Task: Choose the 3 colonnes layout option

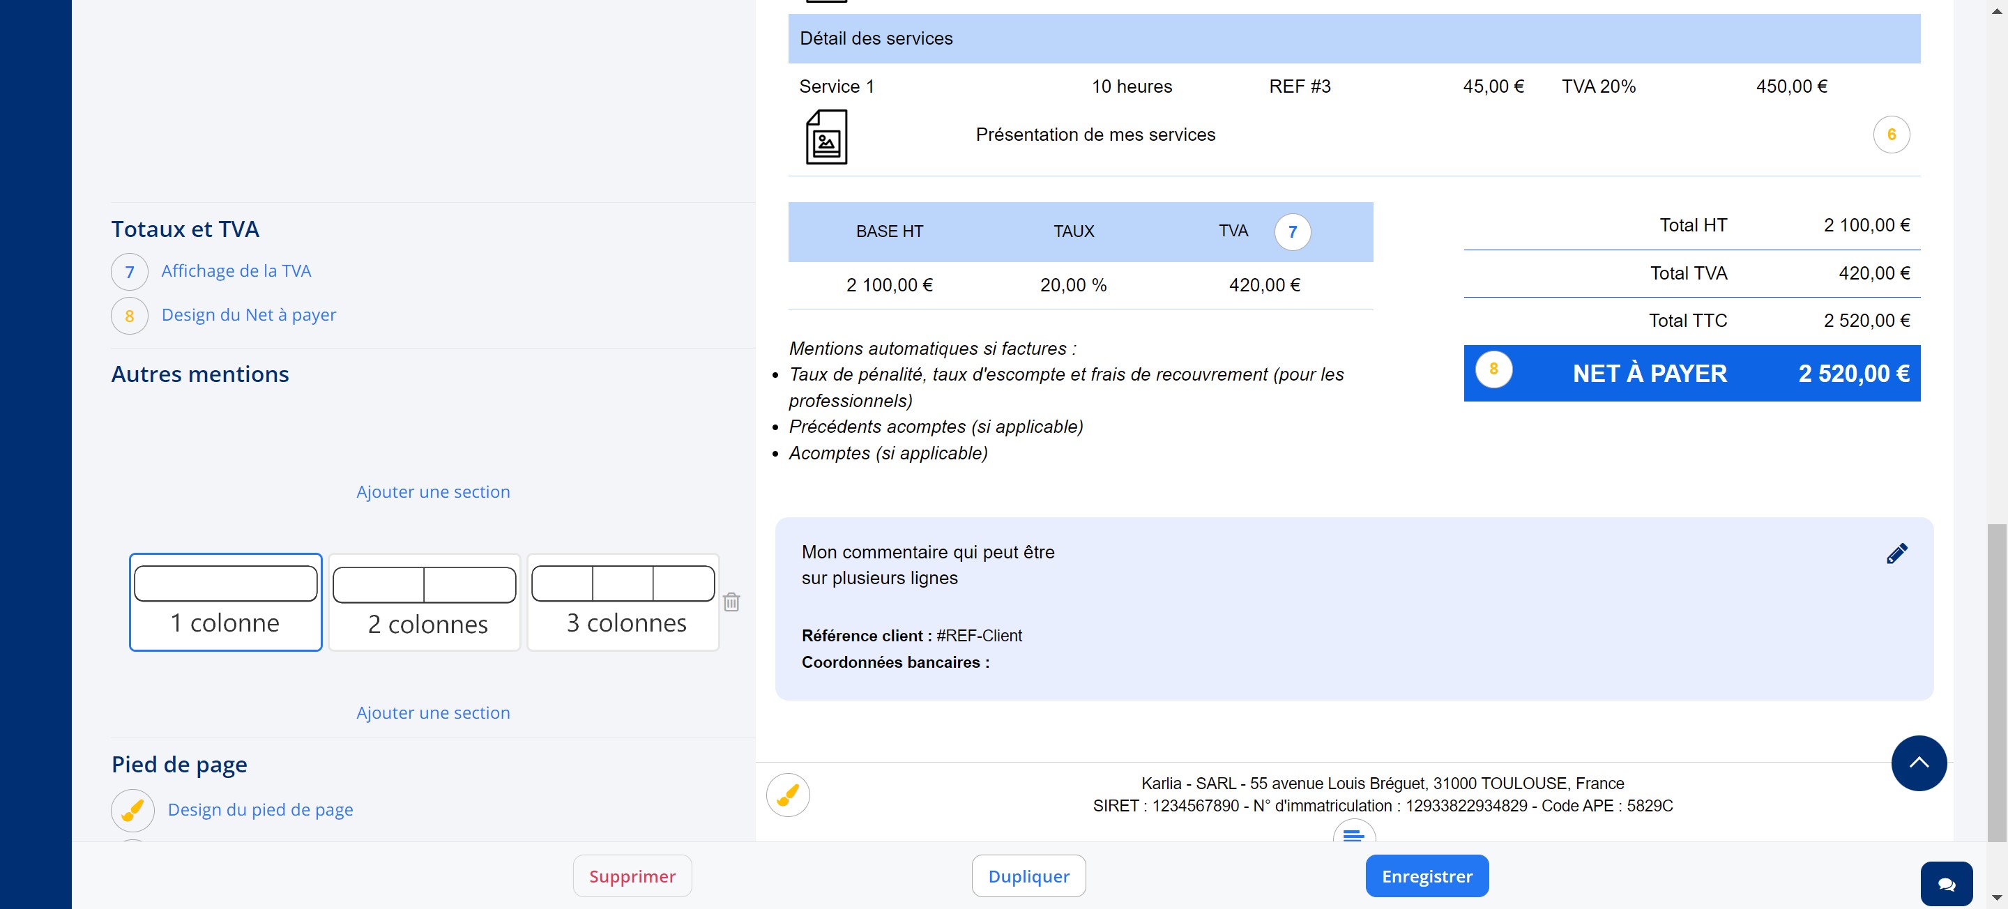Action: pos(623,602)
